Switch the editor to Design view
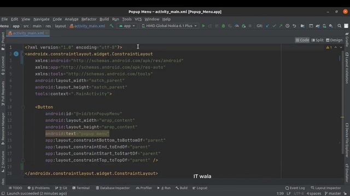Viewport: 350px width, 196px height. (334, 40)
